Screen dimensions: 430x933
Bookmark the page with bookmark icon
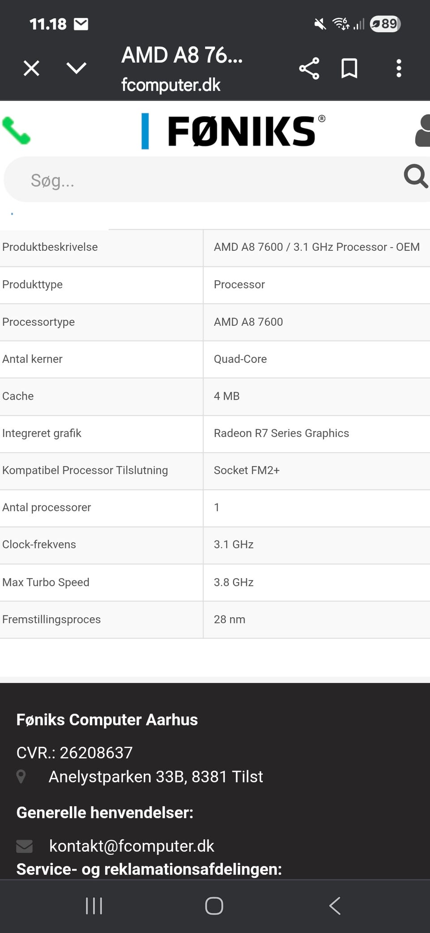coord(349,69)
